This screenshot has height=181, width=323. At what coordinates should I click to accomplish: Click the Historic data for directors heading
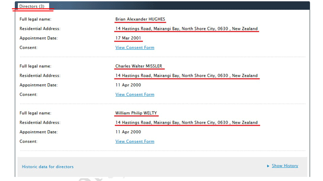47,167
